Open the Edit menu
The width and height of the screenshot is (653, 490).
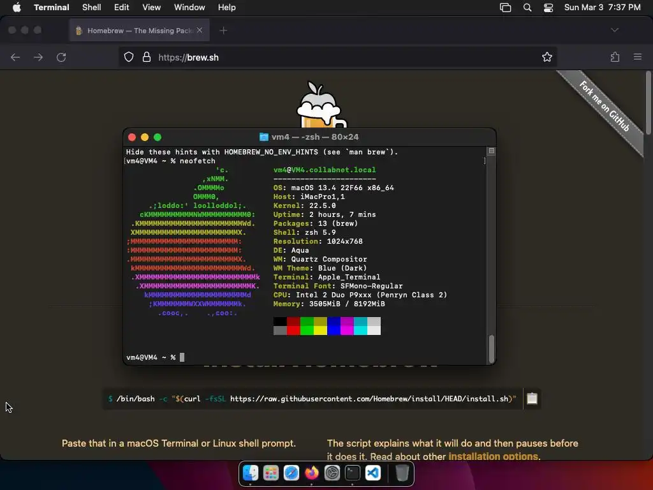coord(122,8)
